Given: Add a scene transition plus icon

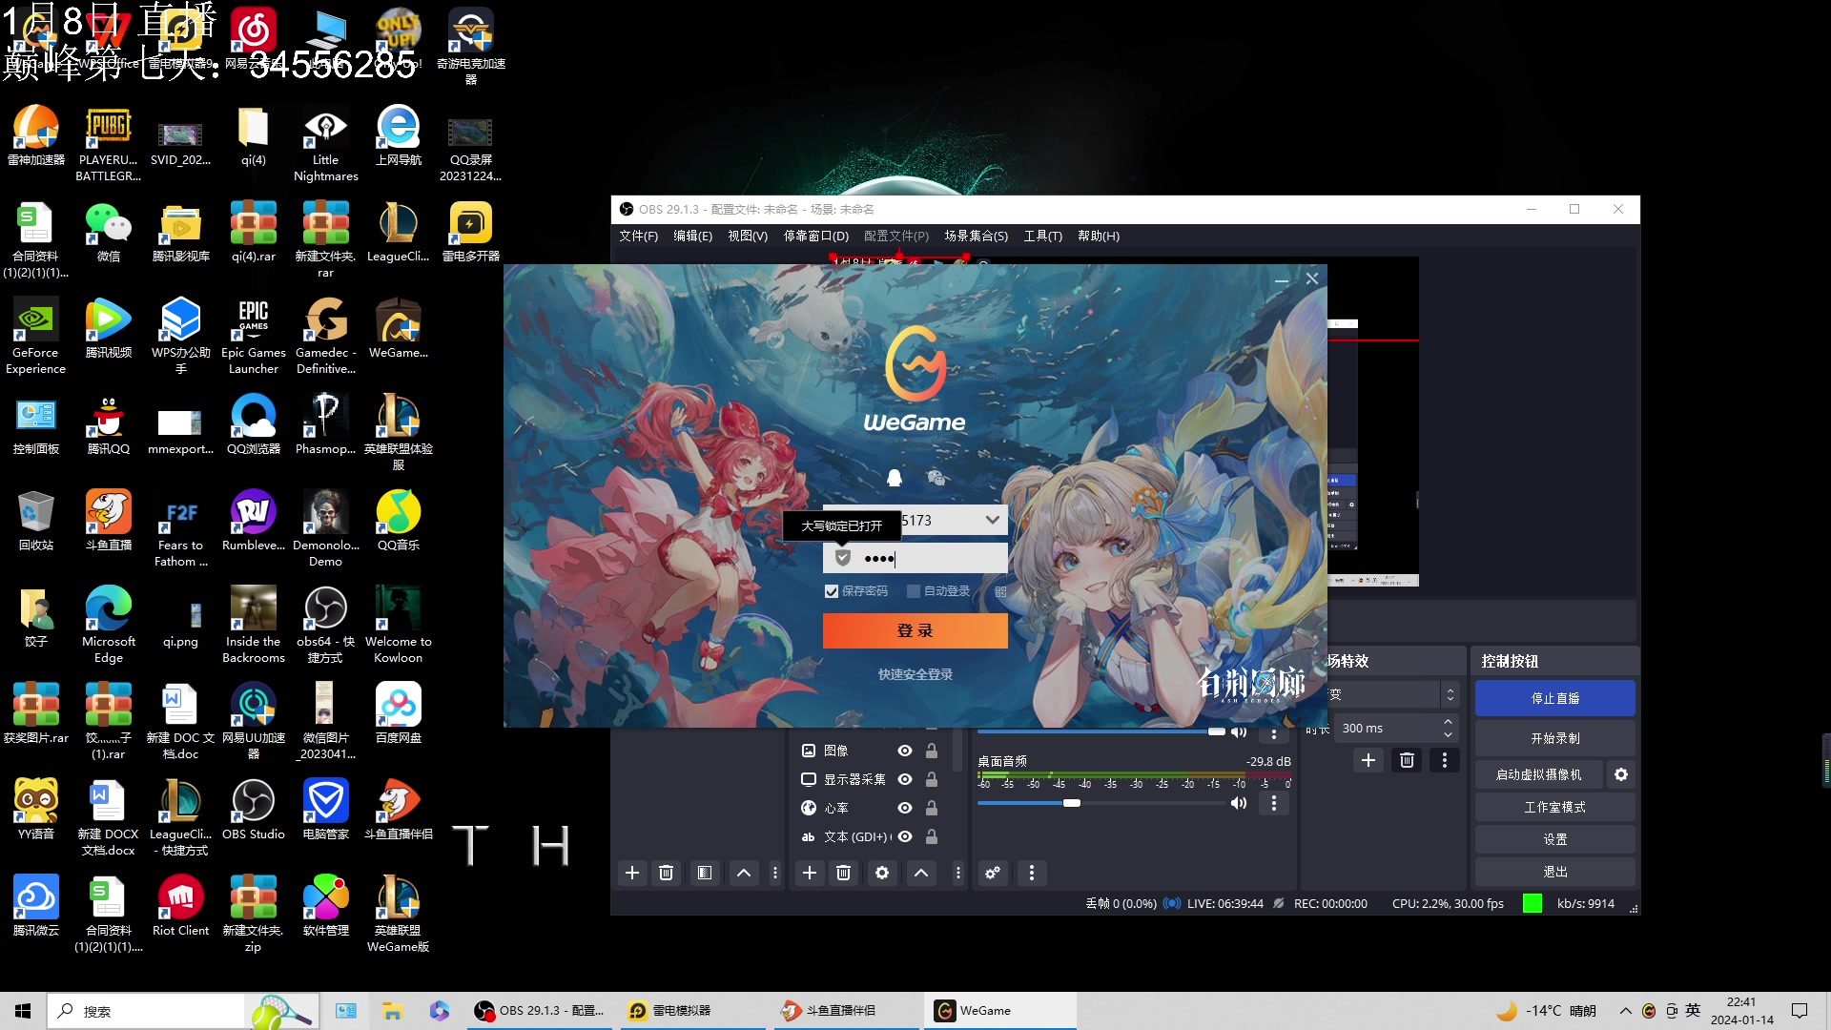Looking at the screenshot, I should click(x=1368, y=760).
